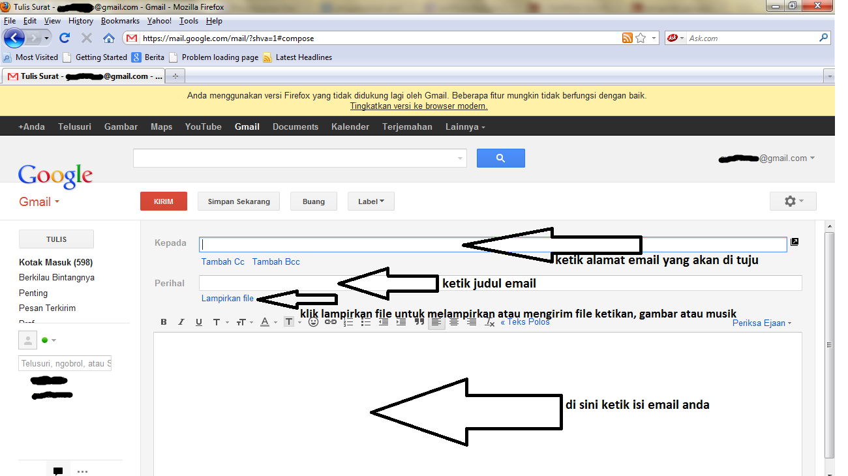
Task: Open the text highlight color picker
Action: tap(292, 322)
